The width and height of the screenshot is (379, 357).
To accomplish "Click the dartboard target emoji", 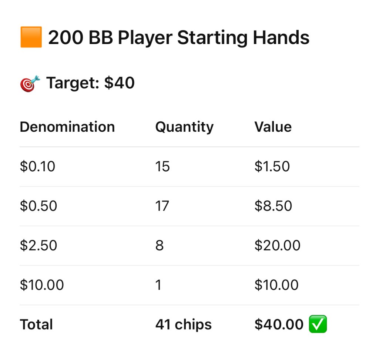I will 30,84.
